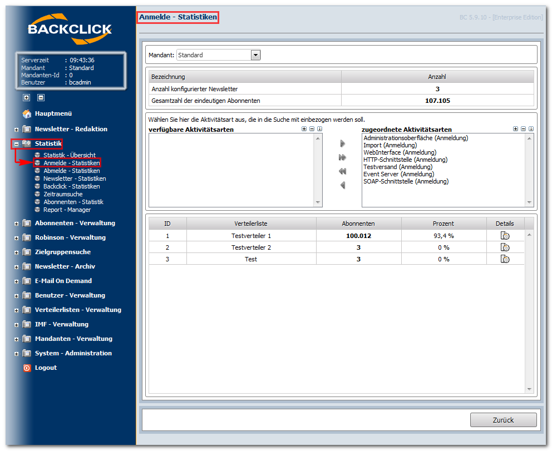
Task: Expand all menu entries with plus button
Action: click(x=26, y=97)
